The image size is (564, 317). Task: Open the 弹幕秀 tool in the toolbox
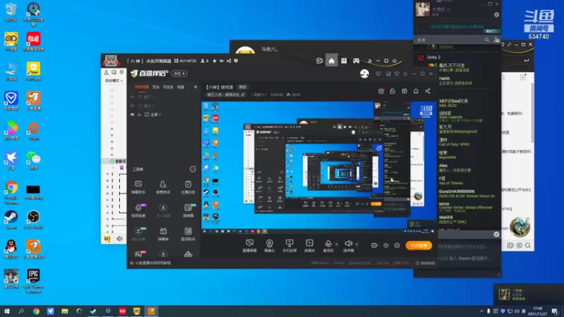(x=163, y=235)
